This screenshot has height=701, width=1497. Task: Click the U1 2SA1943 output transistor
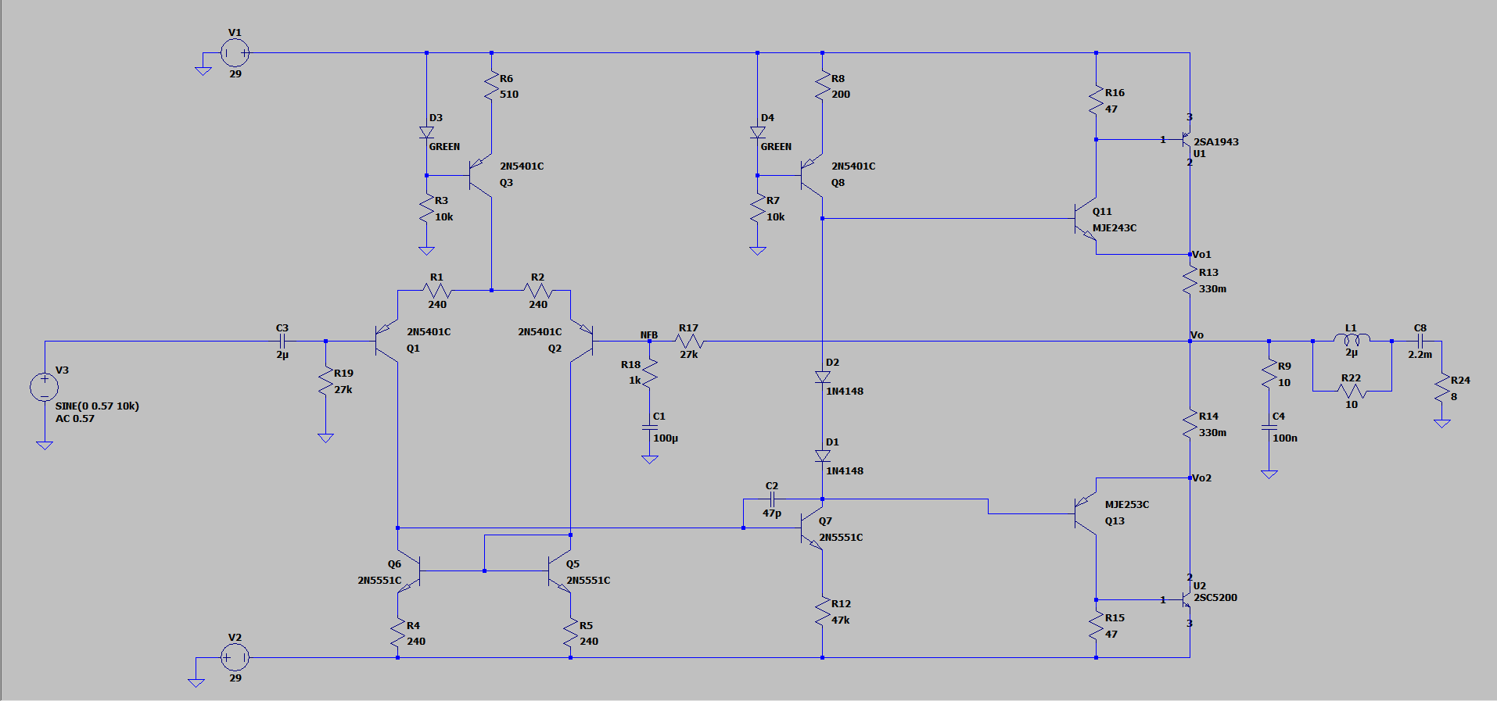tap(1186, 140)
